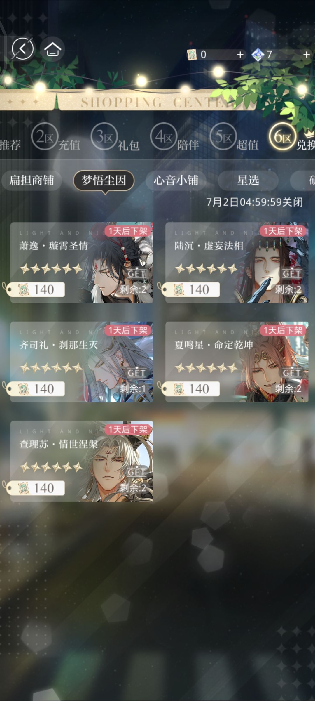The width and height of the screenshot is (315, 701).
Task: Add exchange tickets with plus button
Action: point(240,55)
